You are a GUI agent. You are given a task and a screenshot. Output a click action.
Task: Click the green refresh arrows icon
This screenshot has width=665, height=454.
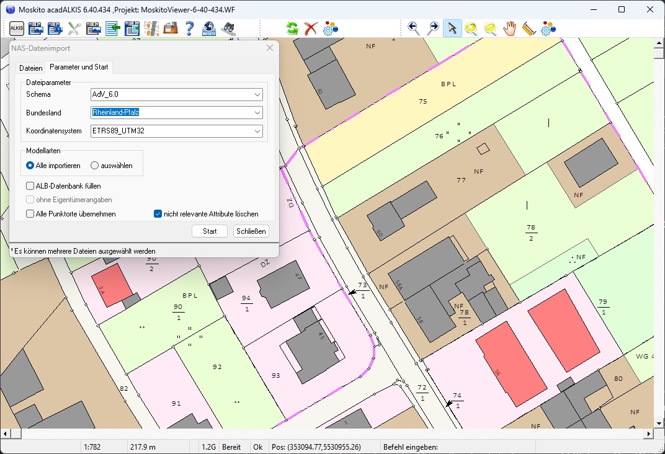(x=292, y=28)
